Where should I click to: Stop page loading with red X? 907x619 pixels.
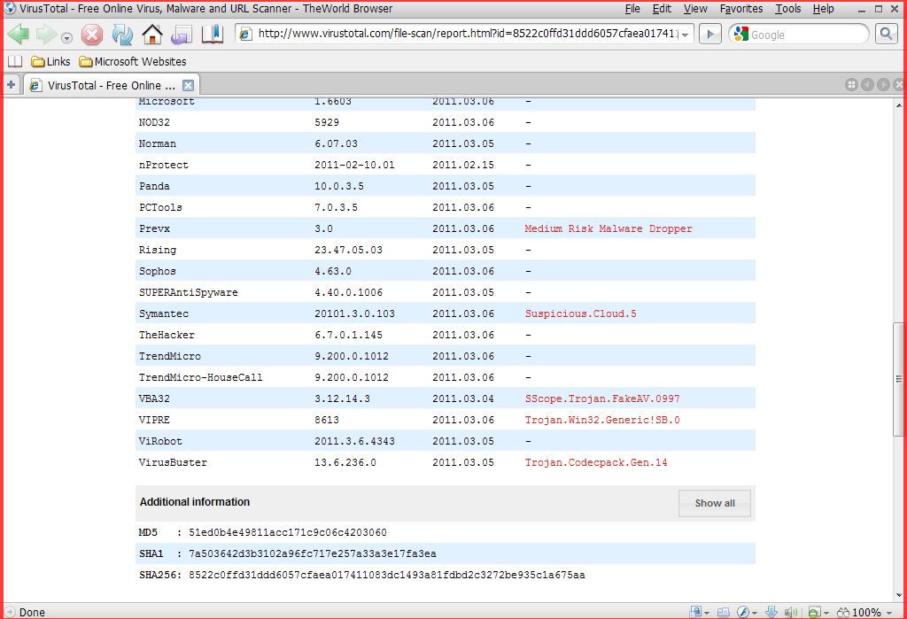pyautogui.click(x=91, y=35)
